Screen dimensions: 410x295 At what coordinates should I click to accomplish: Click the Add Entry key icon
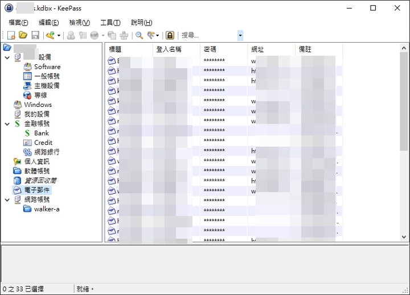pyautogui.click(x=50, y=35)
